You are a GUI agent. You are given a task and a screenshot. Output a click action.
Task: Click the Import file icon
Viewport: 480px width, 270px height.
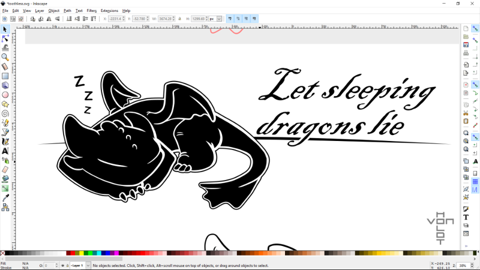click(466, 65)
